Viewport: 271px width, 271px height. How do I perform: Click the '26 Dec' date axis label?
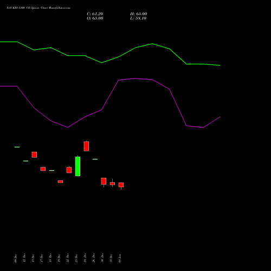94,258
